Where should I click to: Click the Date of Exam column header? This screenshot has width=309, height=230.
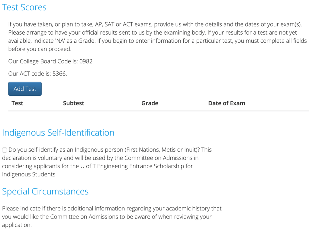click(x=227, y=103)
